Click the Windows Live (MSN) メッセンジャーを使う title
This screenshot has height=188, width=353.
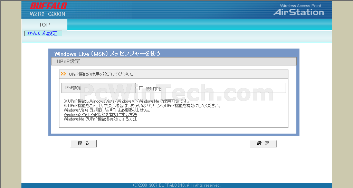[107, 54]
